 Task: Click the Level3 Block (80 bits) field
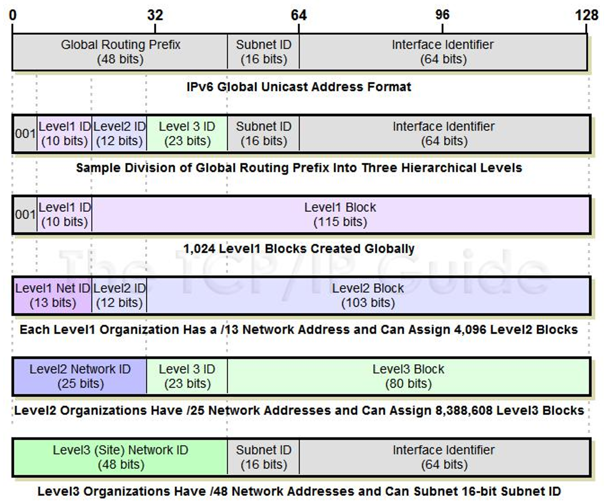tap(409, 376)
